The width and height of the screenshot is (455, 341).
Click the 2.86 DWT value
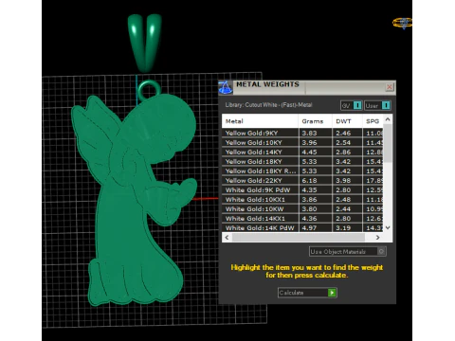click(x=343, y=152)
